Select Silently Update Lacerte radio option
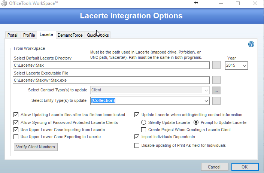264x173 pixels. 143,122
